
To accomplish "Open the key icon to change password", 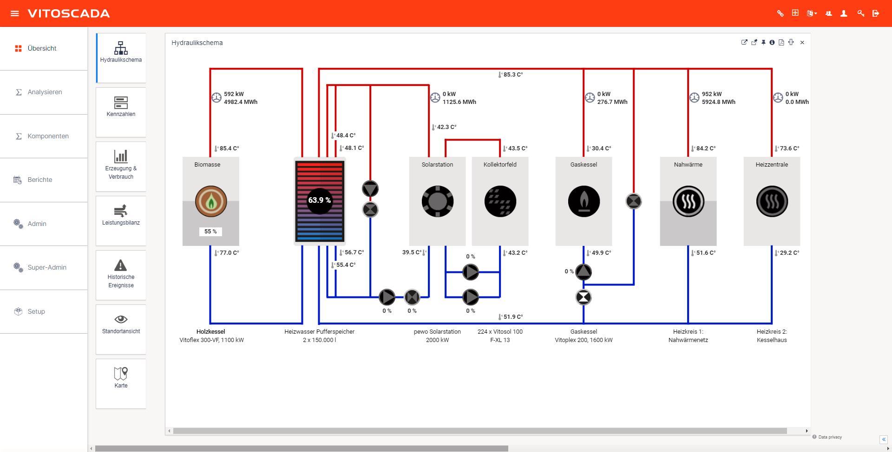I will pos(861,13).
